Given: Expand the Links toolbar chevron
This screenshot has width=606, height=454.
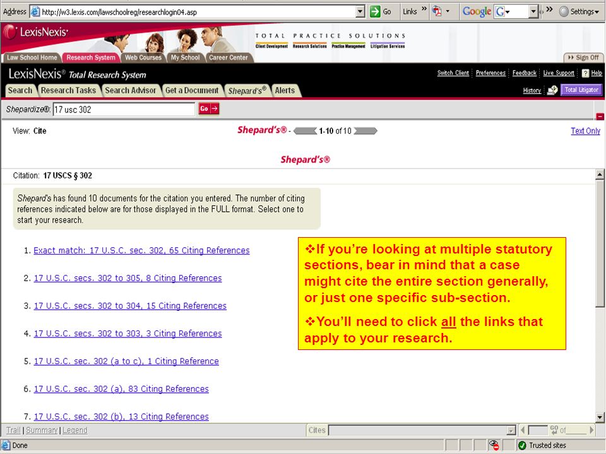Looking at the screenshot, I should click(424, 9).
